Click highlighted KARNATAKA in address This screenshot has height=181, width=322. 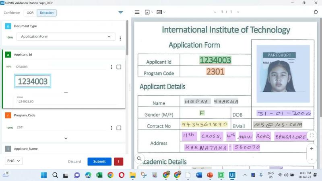tap(206, 147)
